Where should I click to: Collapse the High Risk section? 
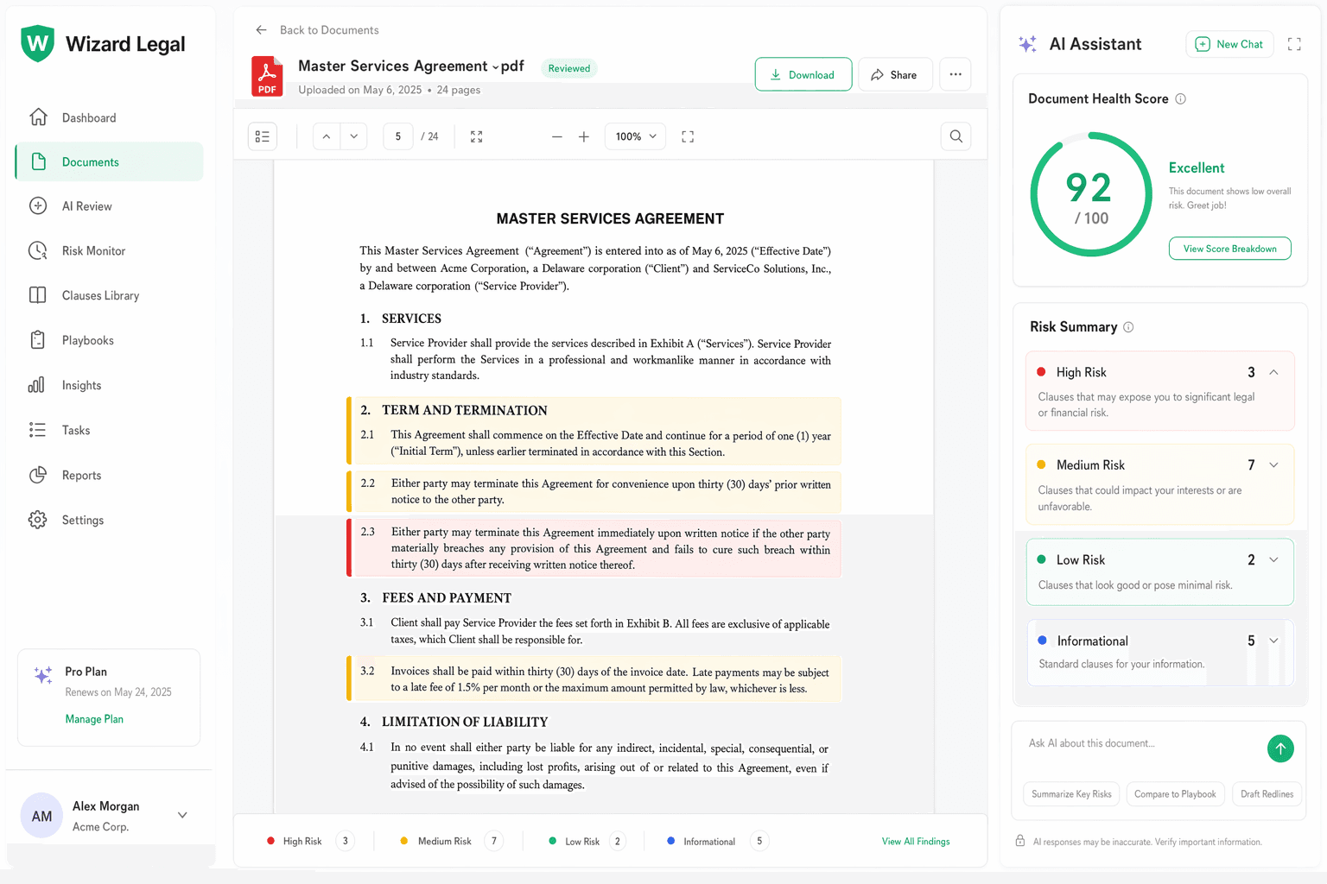pyautogui.click(x=1273, y=372)
